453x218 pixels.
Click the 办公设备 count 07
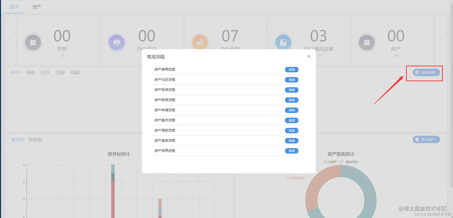[230, 36]
